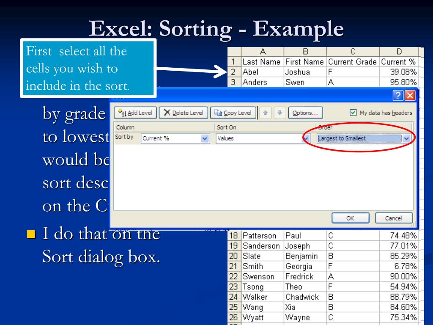The height and width of the screenshot is (325, 433).
Task: Select the cell showing 95.80%
Action: pyautogui.click(x=399, y=82)
